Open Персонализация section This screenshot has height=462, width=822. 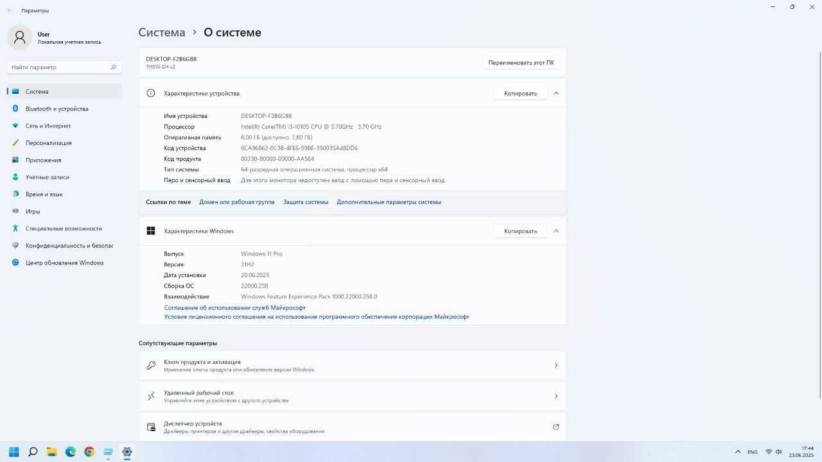64,143
